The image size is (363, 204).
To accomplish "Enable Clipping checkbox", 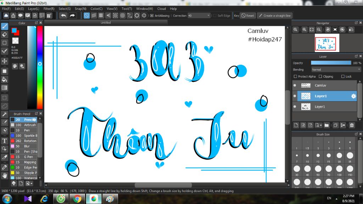I will tap(320, 76).
